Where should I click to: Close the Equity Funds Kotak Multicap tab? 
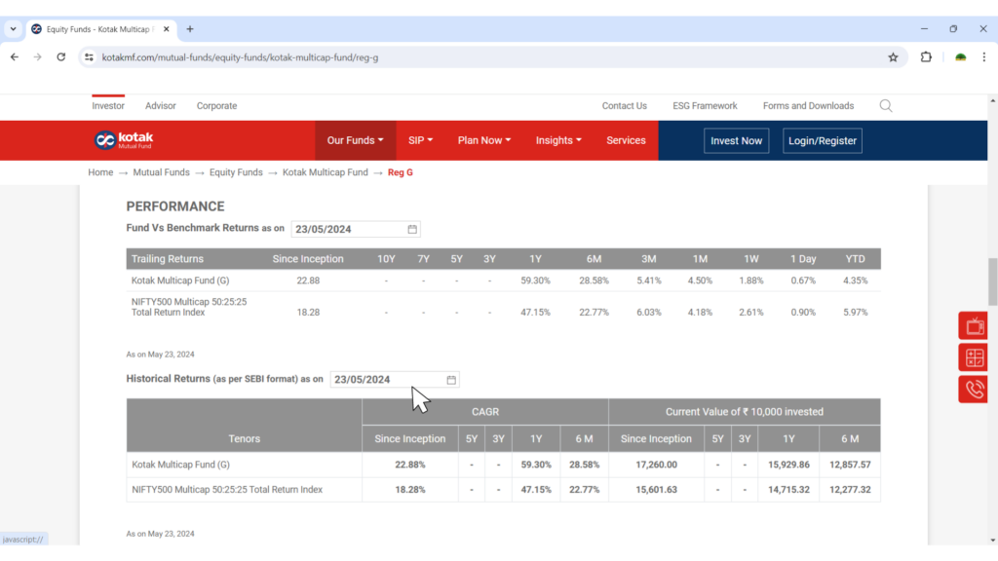[x=166, y=29]
